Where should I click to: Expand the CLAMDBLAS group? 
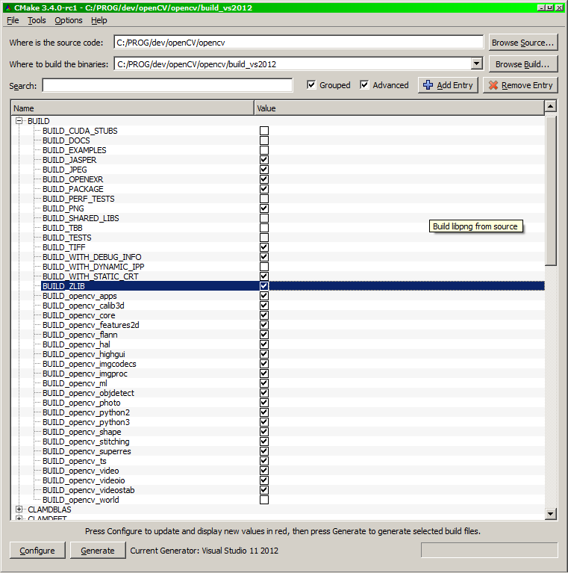pyautogui.click(x=19, y=509)
